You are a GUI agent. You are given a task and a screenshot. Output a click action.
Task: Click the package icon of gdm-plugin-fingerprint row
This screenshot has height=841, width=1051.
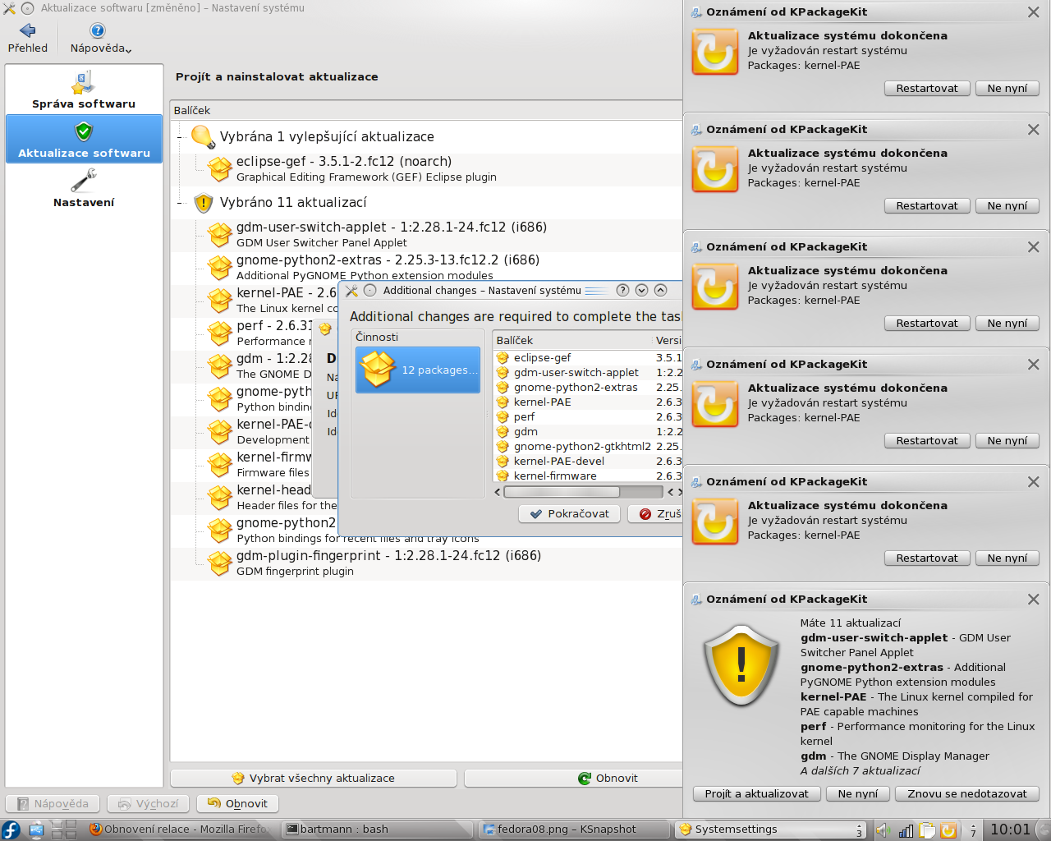point(219,563)
